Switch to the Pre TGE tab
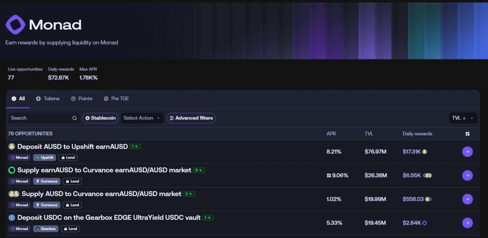The image size is (488, 238). click(116, 98)
